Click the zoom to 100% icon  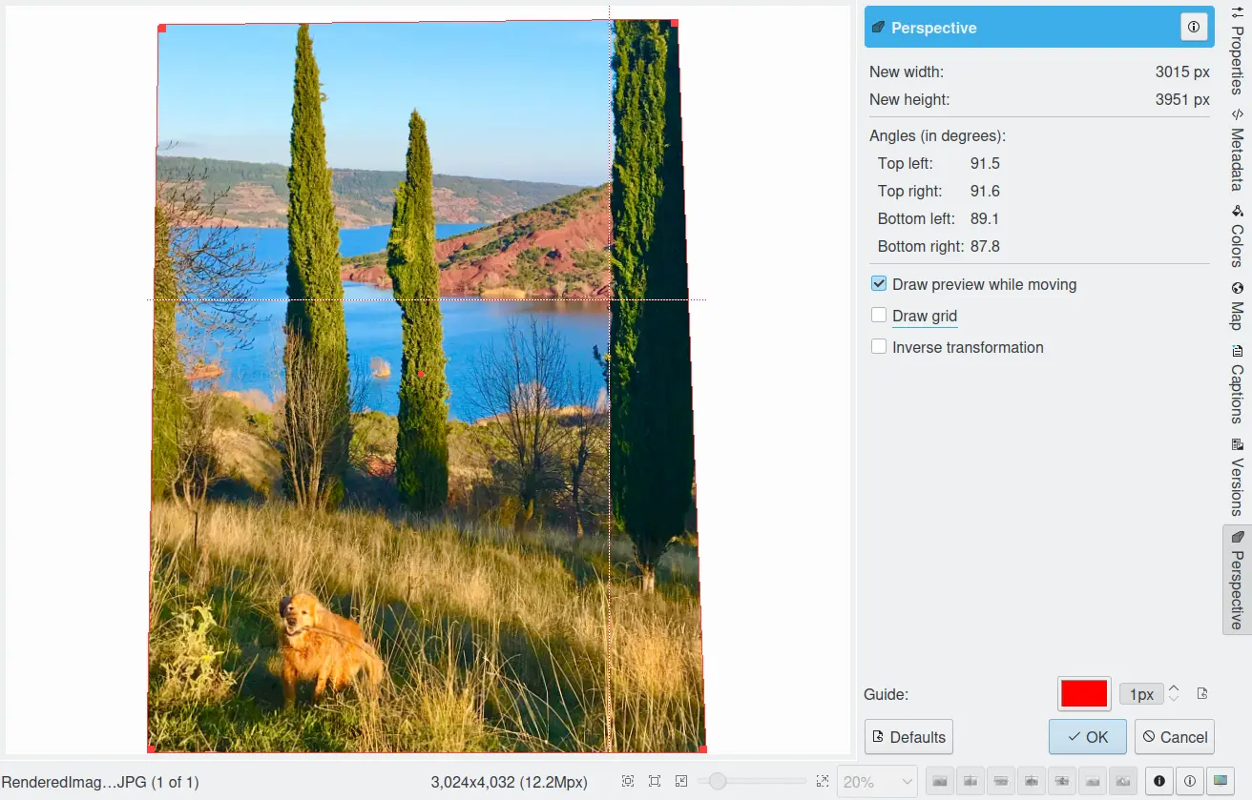point(628,782)
